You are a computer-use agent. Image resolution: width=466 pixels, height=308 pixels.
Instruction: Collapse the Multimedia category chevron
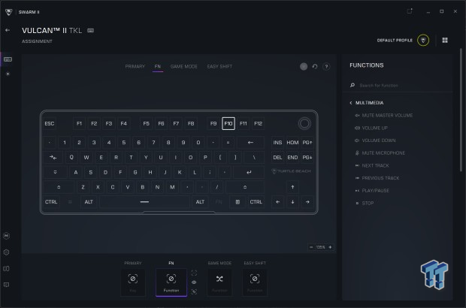tap(351, 103)
